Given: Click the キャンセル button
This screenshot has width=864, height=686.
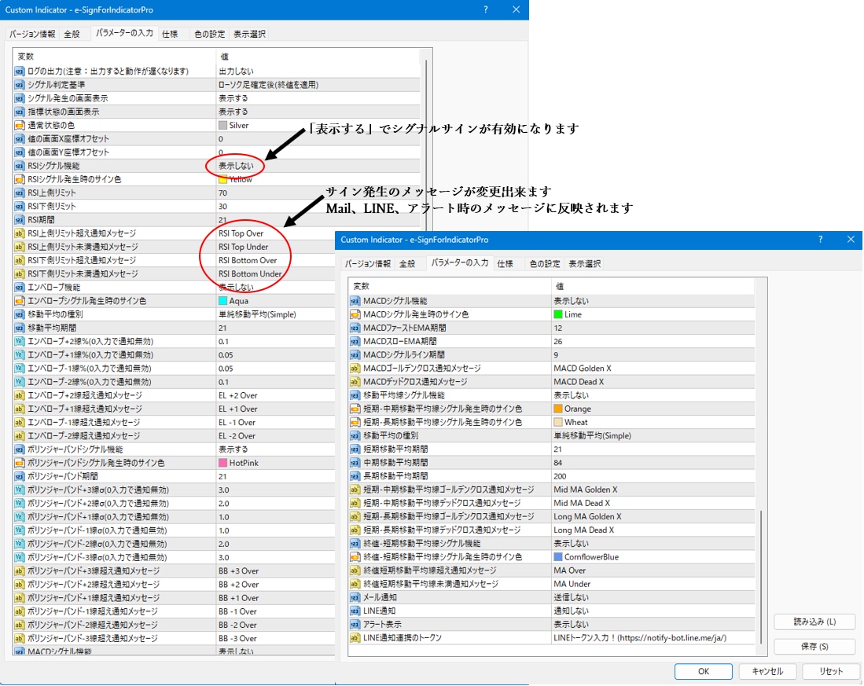Looking at the screenshot, I should pos(767,671).
